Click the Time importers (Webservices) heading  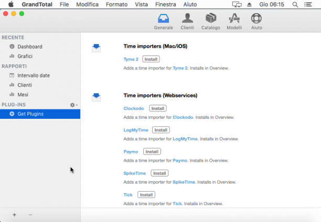160,95
